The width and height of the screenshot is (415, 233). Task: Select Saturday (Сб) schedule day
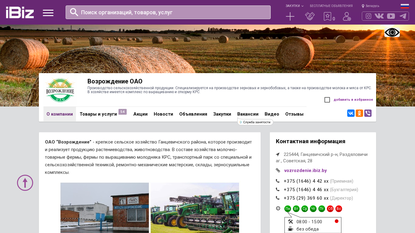coord(330,209)
